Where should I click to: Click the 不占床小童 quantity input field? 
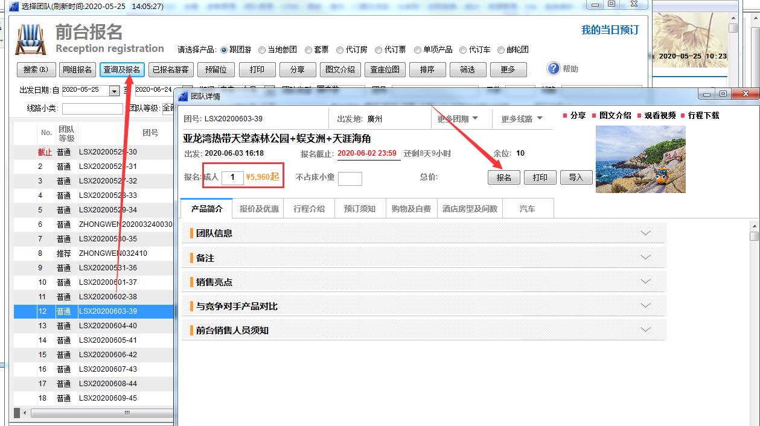[x=350, y=178]
